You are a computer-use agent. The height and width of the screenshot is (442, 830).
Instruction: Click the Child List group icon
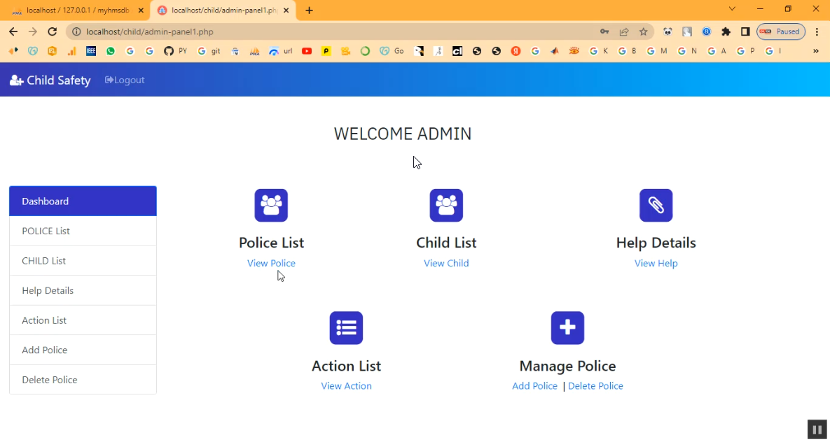pos(446,205)
